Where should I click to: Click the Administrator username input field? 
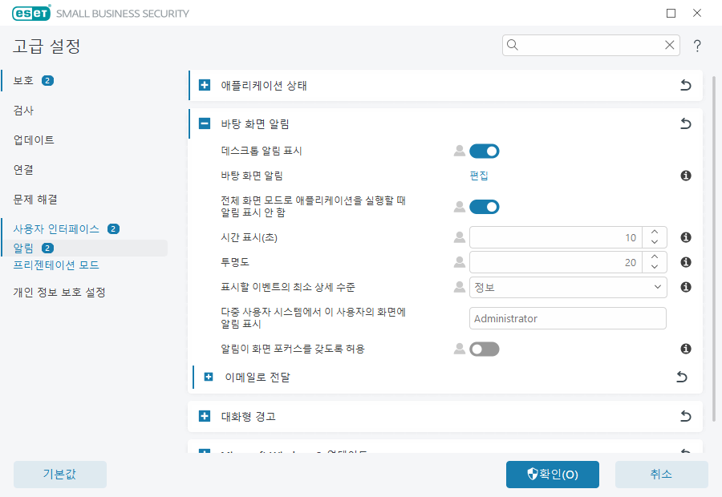[x=567, y=317]
